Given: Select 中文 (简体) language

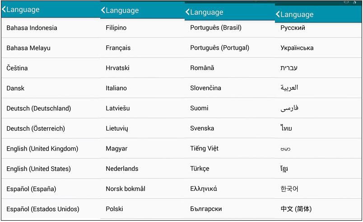Looking at the screenshot, I should coord(296,209).
